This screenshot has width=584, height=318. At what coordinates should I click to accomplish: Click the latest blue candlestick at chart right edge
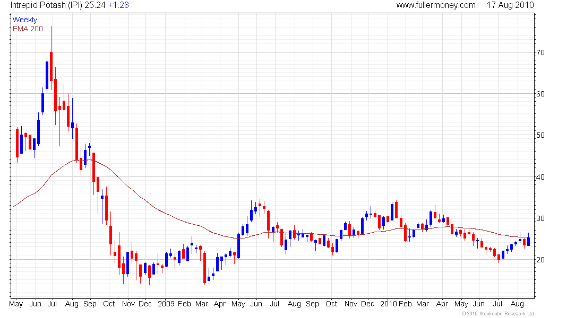[528, 241]
